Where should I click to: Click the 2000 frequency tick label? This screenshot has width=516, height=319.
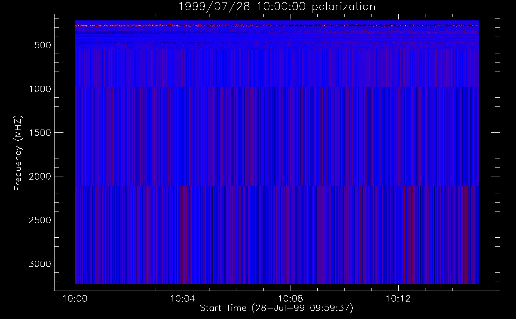[x=40, y=176]
